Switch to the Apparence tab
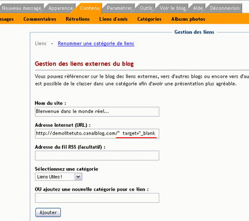 tap(60, 8)
